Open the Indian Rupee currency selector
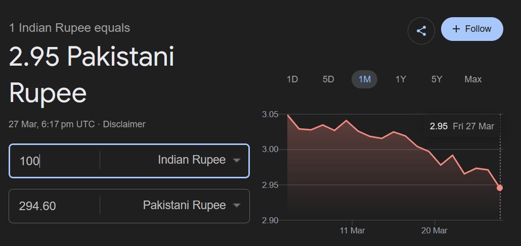This screenshot has height=246, width=521. [191, 160]
